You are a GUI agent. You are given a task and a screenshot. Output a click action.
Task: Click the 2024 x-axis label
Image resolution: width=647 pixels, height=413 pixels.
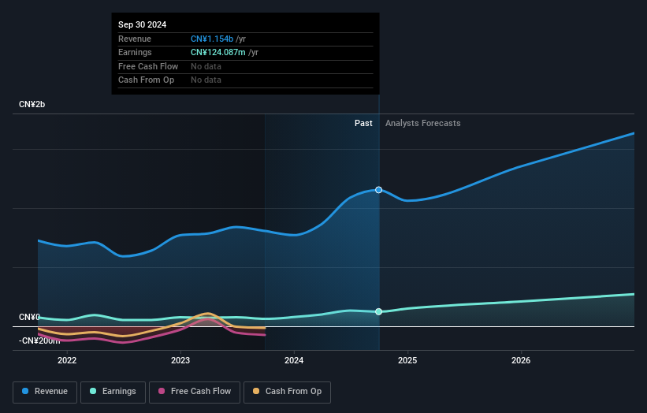pyautogui.click(x=294, y=361)
